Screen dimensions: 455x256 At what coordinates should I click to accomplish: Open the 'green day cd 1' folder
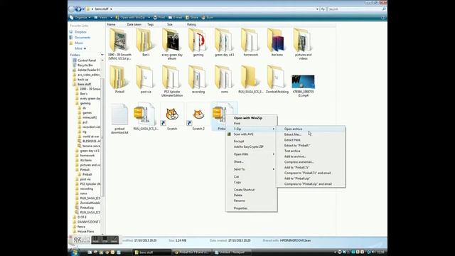(224, 41)
